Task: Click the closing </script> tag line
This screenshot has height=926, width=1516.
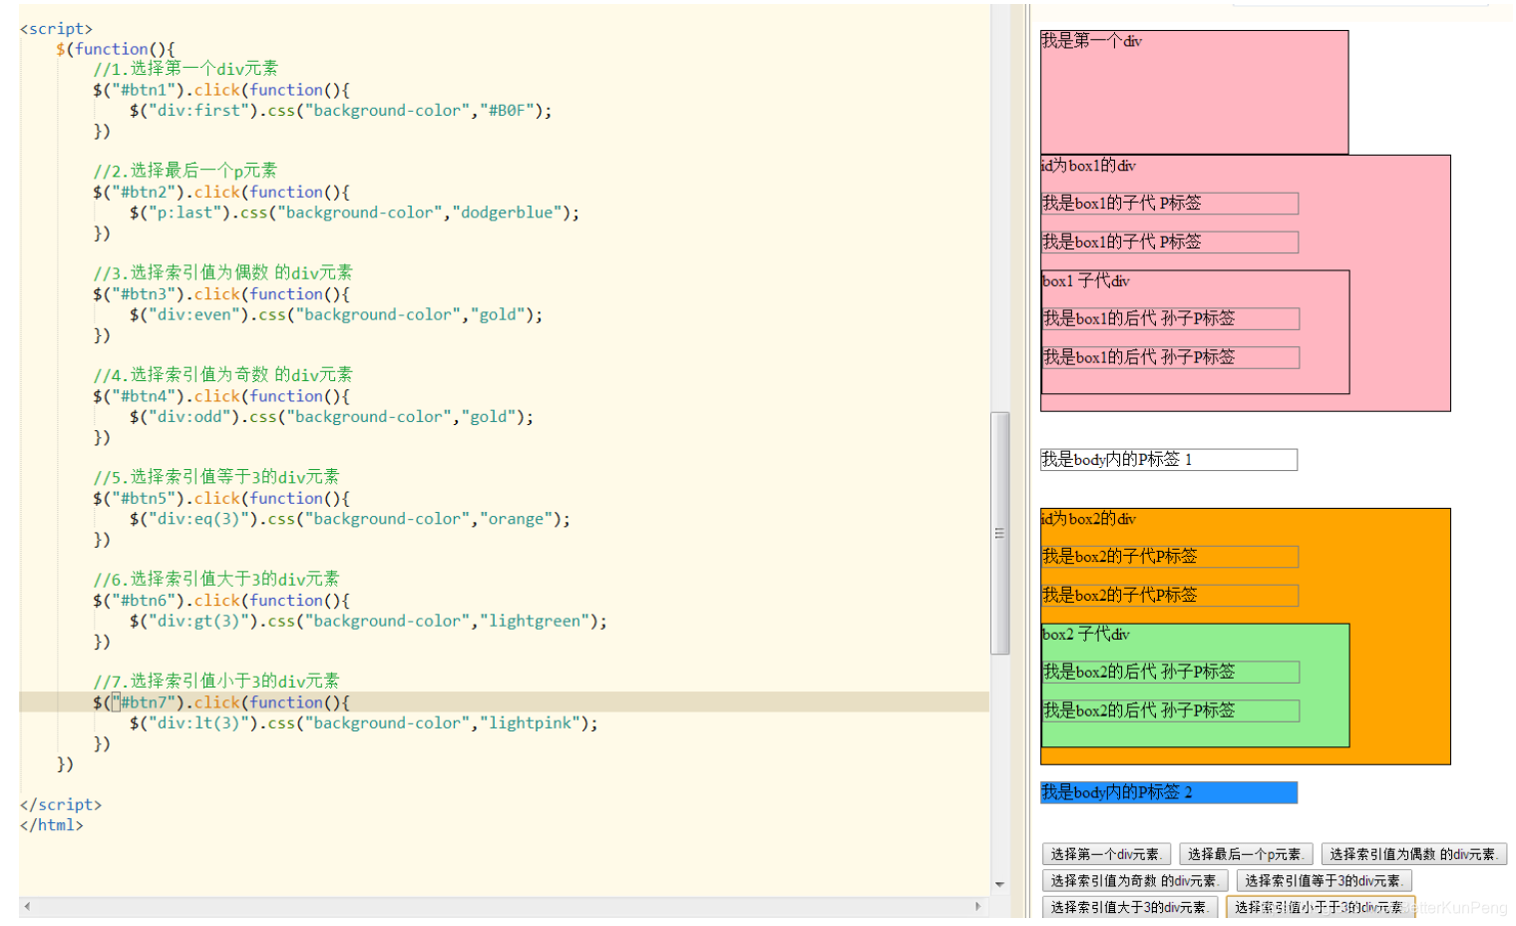Action: (61, 804)
